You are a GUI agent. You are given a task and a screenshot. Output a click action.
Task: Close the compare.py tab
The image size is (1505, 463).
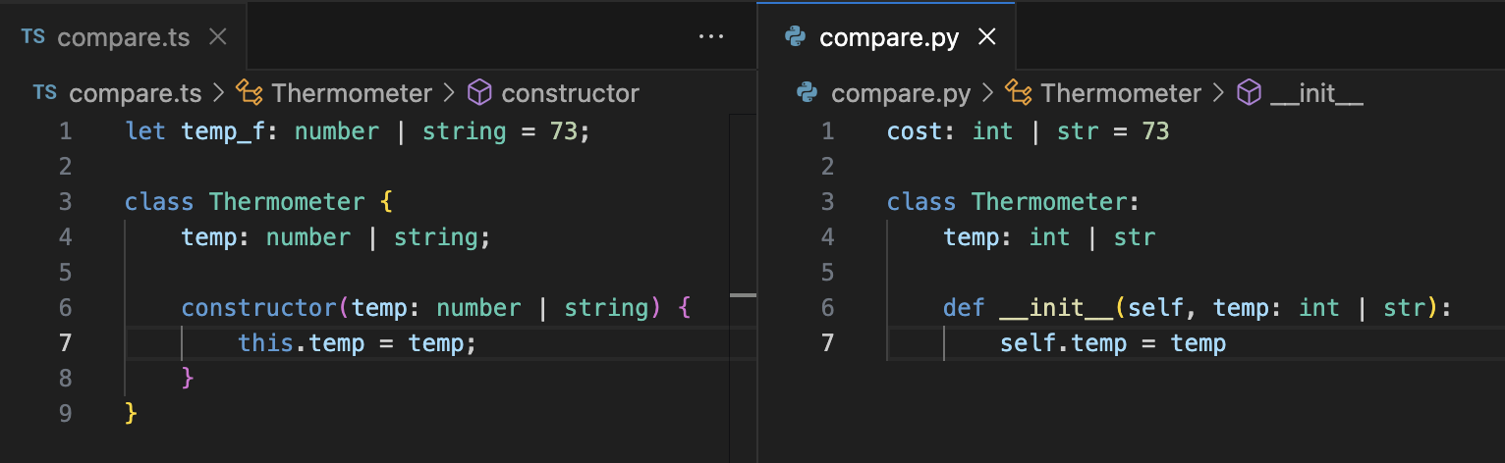(987, 37)
